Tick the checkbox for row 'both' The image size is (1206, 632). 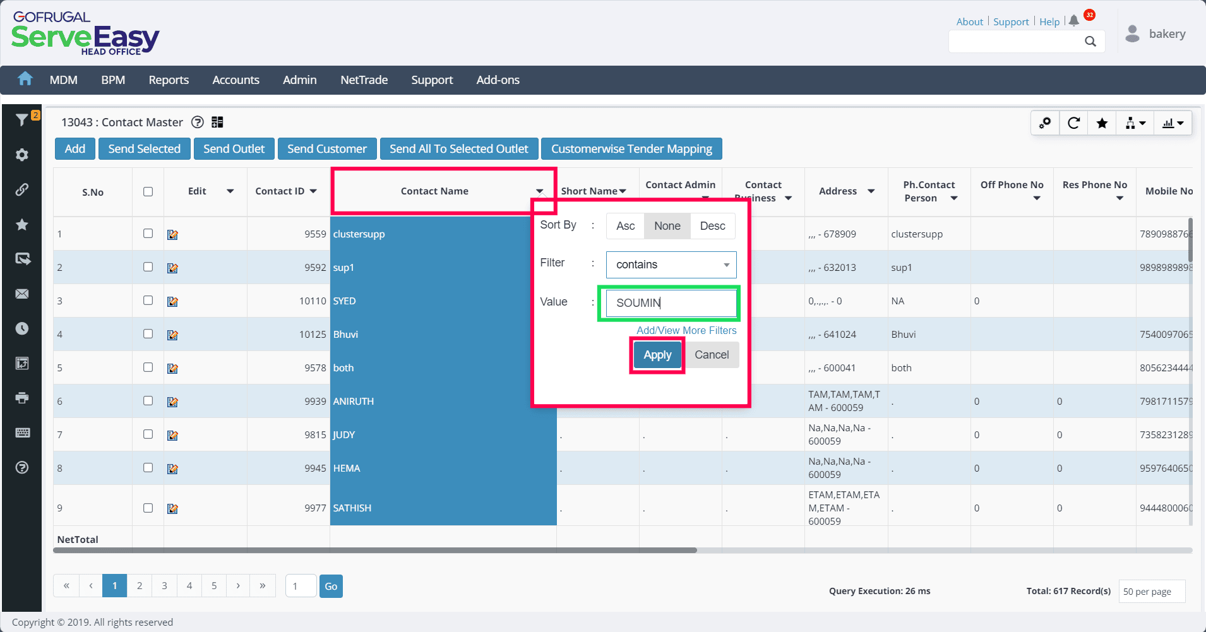tap(148, 367)
